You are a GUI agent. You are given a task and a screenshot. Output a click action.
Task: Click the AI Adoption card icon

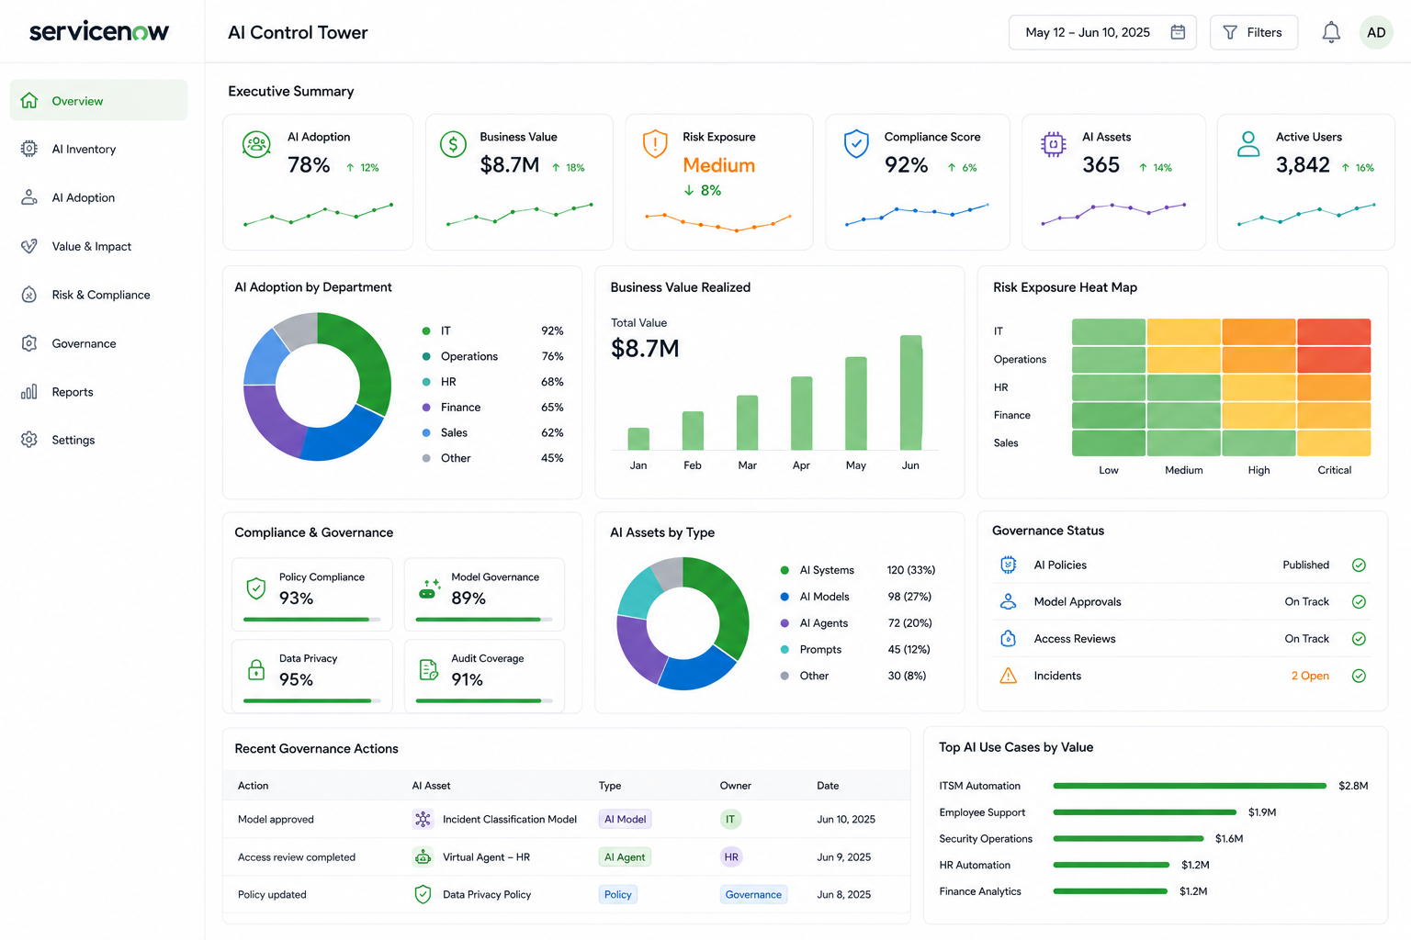point(256,144)
